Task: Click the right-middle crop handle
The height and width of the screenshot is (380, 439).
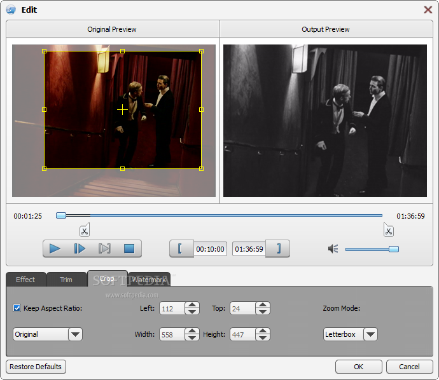Action: 201,109
